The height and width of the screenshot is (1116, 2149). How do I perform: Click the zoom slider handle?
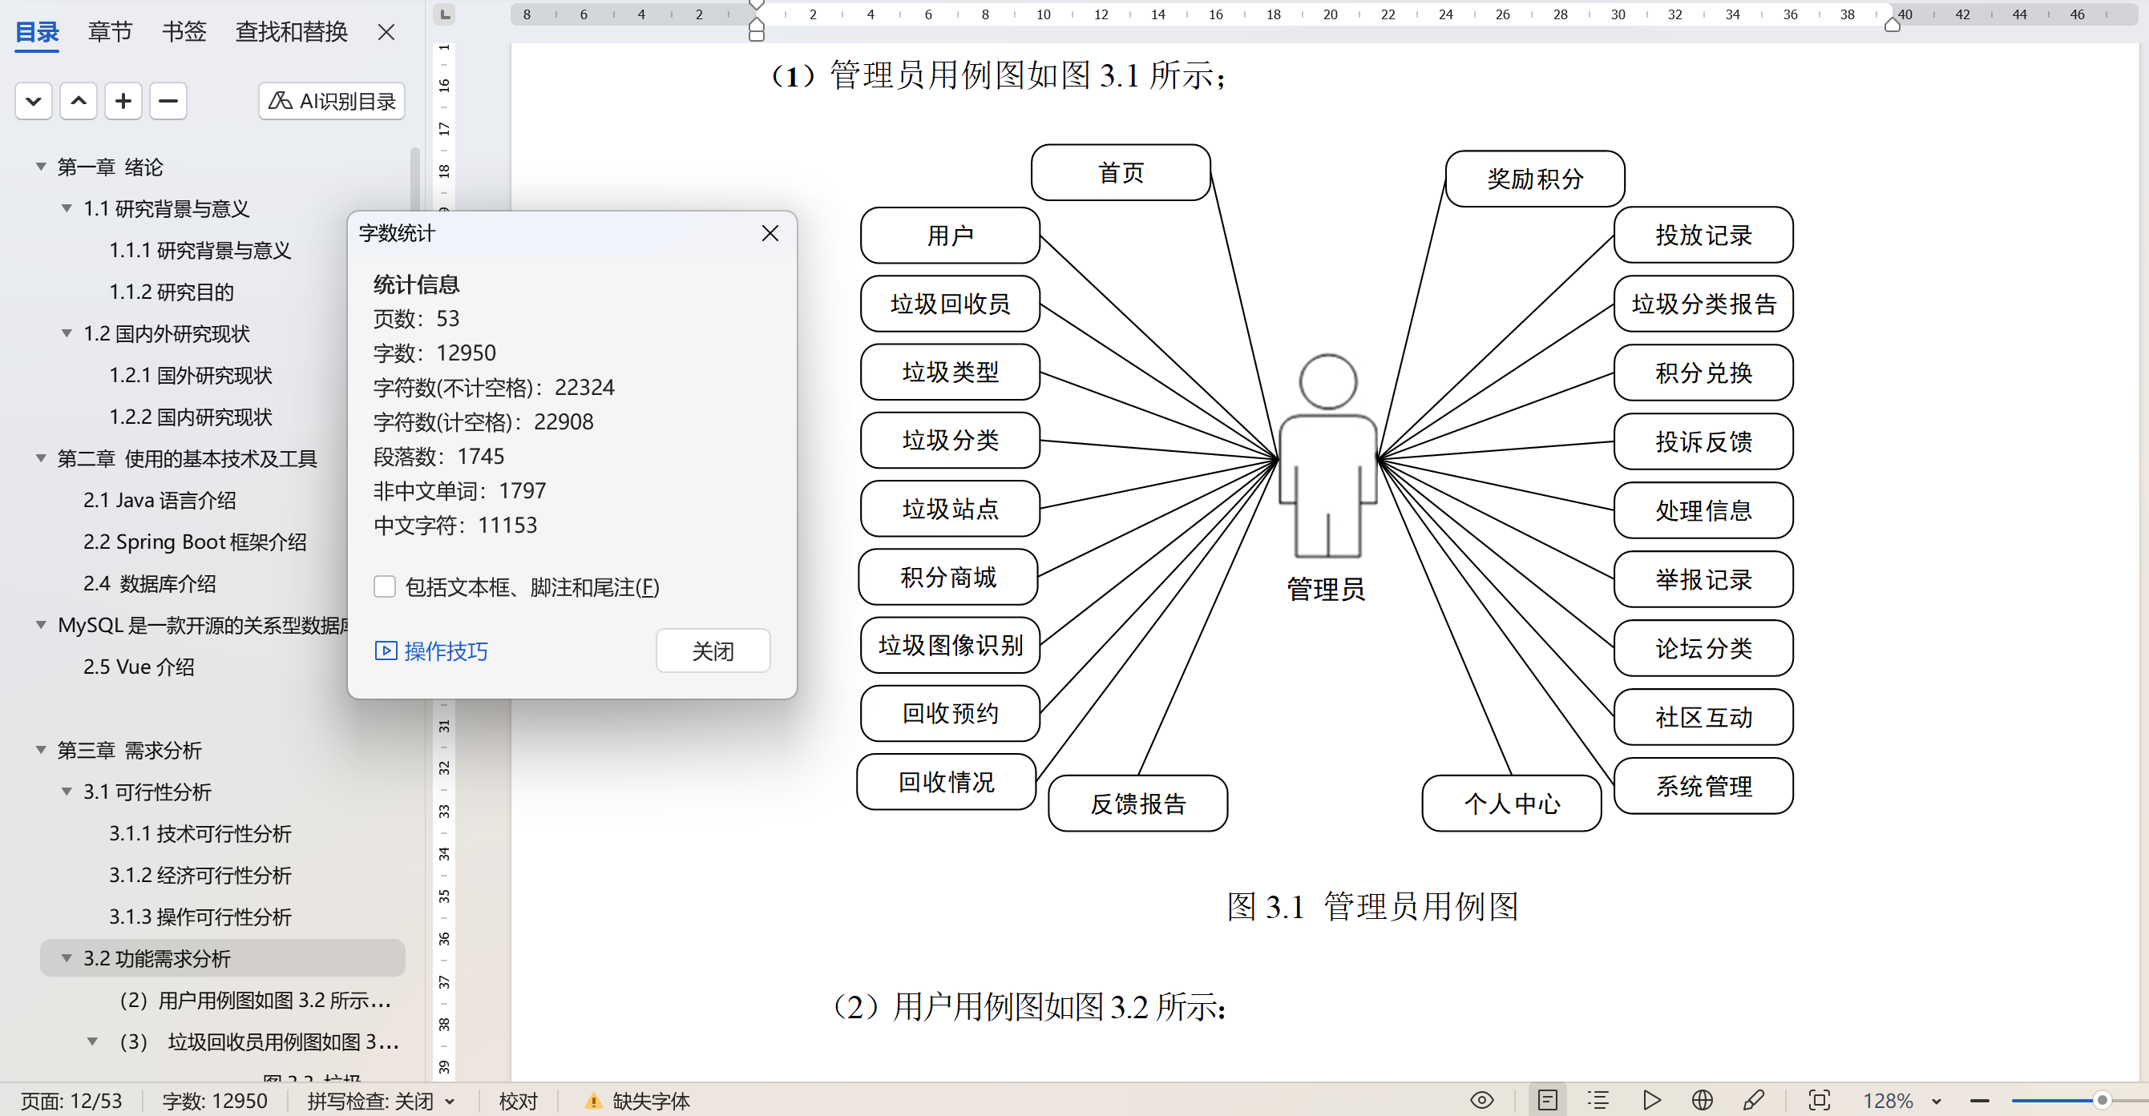(2102, 1100)
